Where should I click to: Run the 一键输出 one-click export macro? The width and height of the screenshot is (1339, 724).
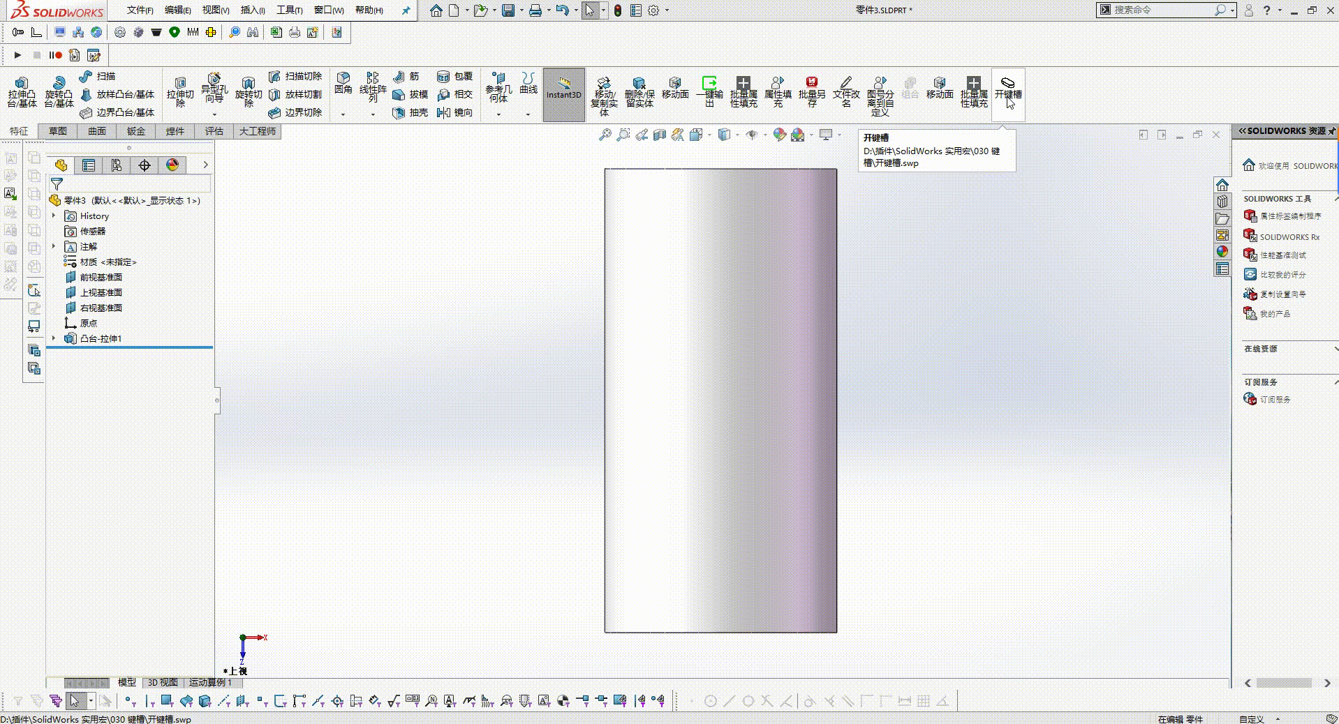709,92
